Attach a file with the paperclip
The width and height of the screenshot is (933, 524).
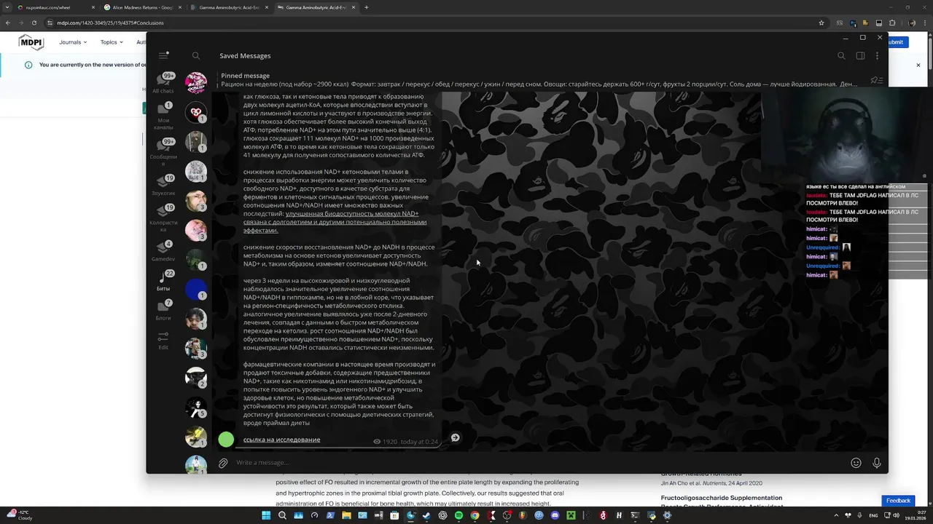[x=223, y=463]
